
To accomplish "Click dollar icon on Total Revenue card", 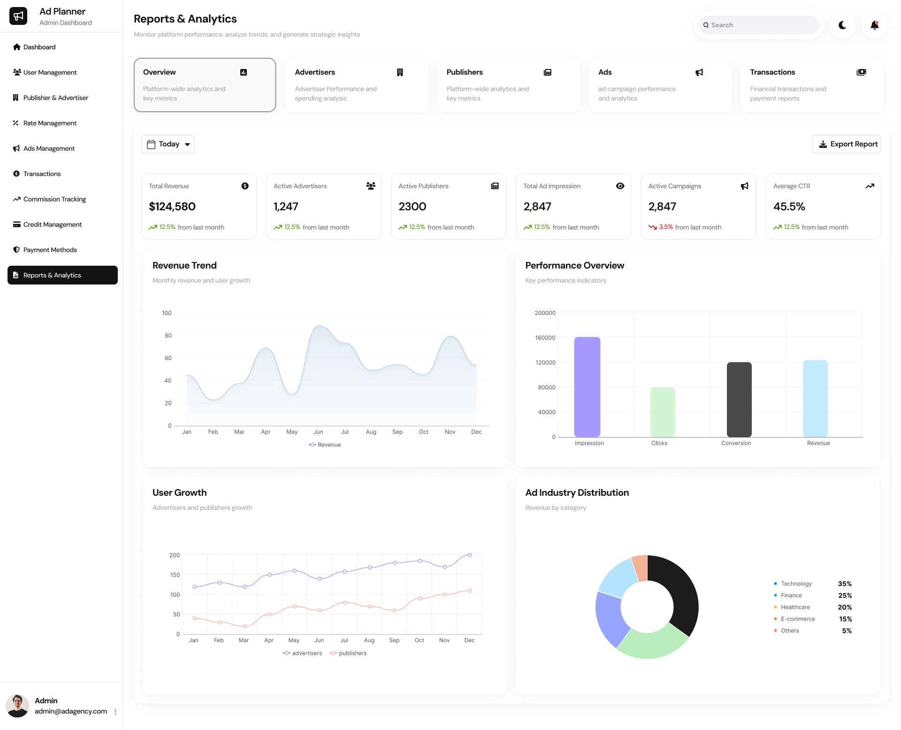I will (x=245, y=186).
